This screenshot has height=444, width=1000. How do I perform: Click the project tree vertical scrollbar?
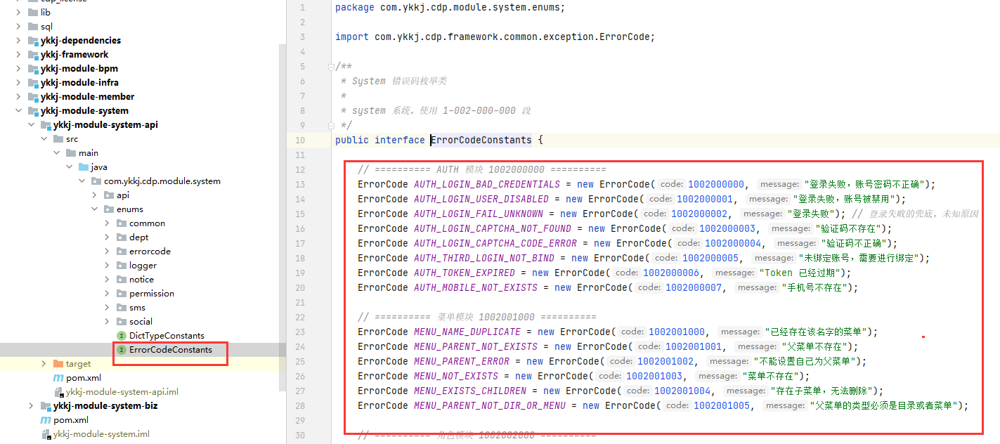click(283, 217)
